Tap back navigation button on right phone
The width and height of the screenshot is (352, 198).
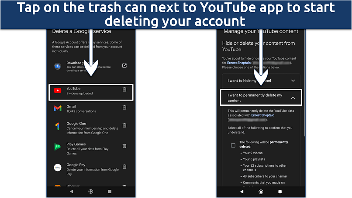pyautogui.click(x=242, y=192)
